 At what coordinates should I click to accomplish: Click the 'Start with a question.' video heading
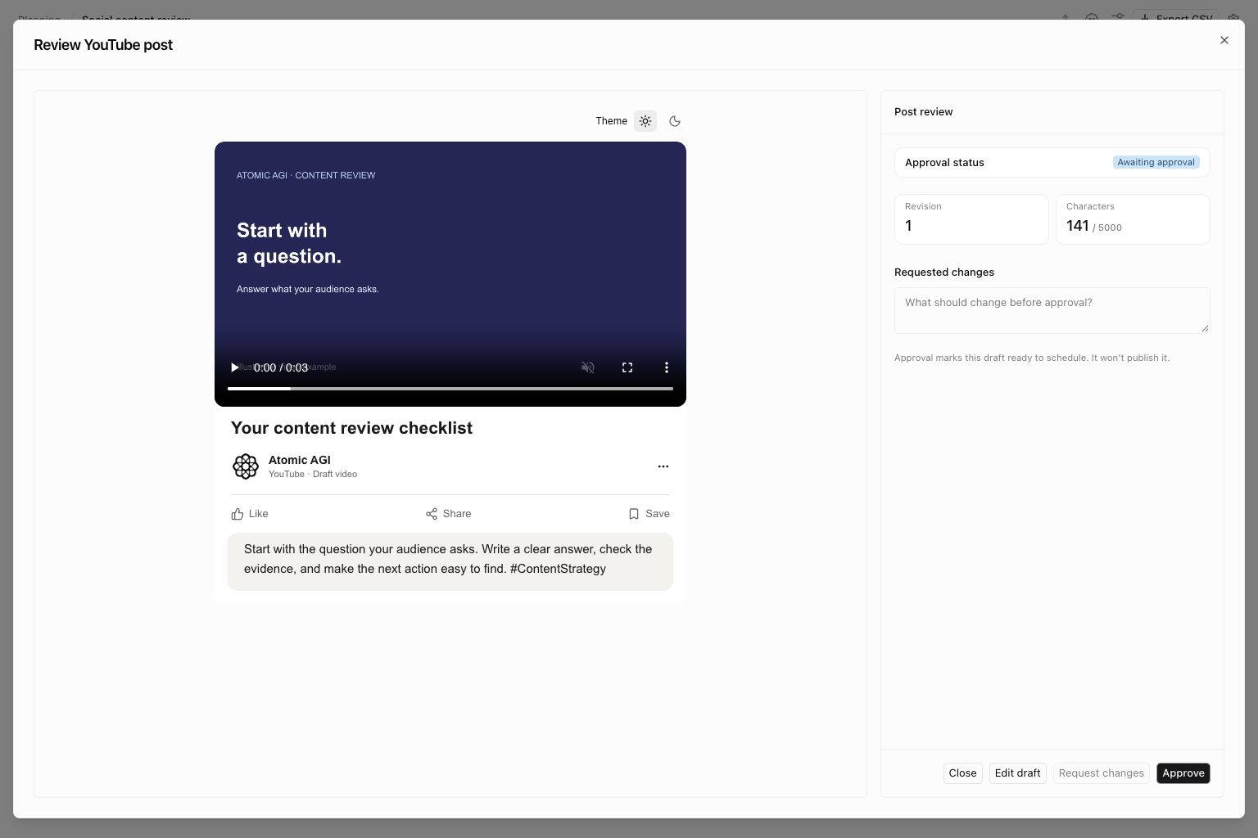289,243
